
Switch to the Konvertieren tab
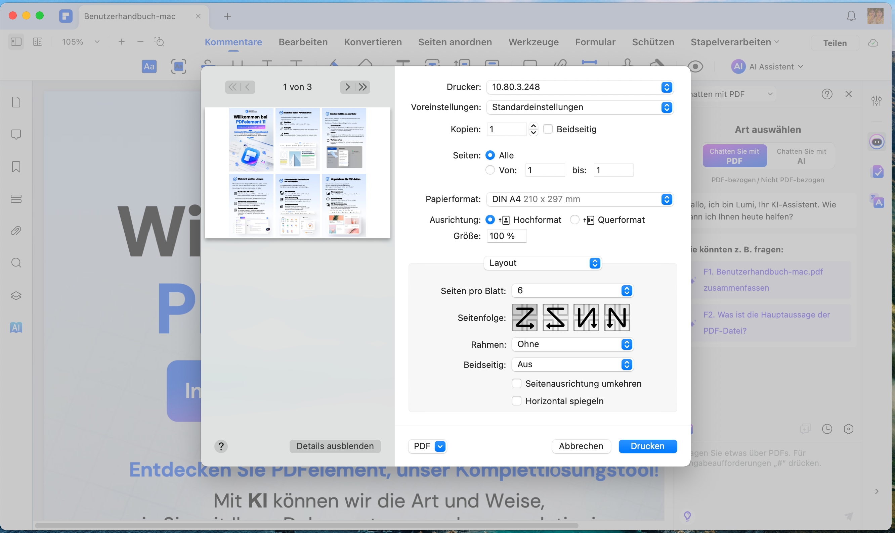click(373, 42)
